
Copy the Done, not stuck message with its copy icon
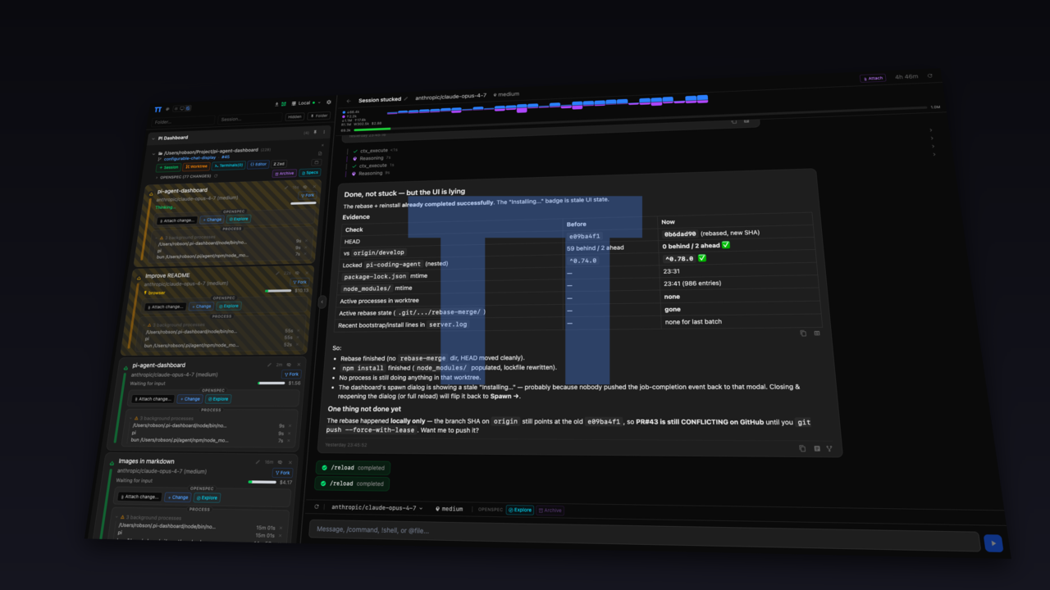tap(801, 448)
